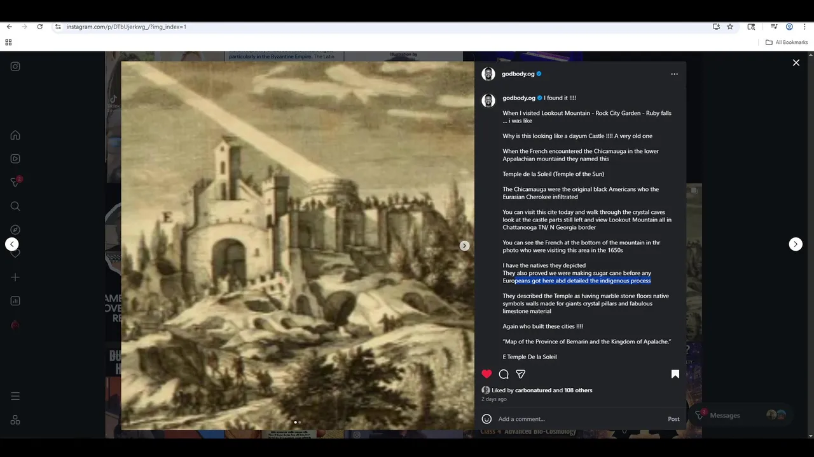Open browser media controls icon
The width and height of the screenshot is (814, 457).
click(x=774, y=27)
